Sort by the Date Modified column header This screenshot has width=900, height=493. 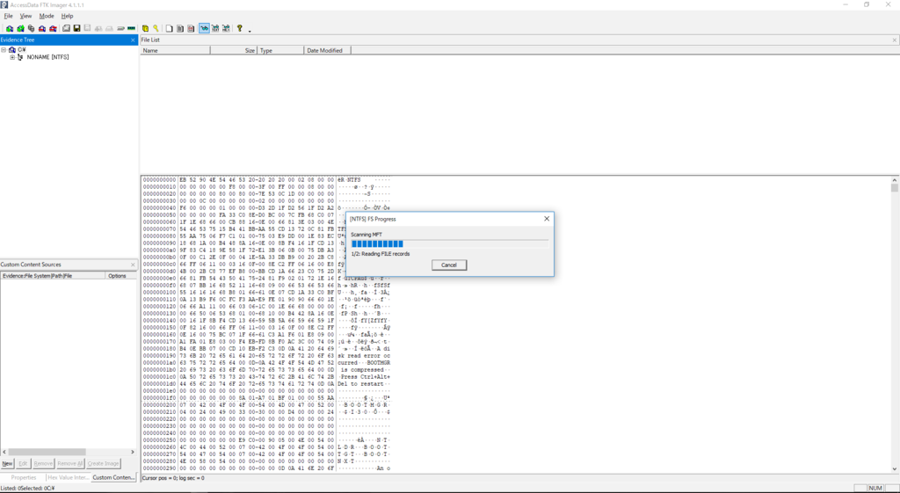pyautogui.click(x=328, y=50)
